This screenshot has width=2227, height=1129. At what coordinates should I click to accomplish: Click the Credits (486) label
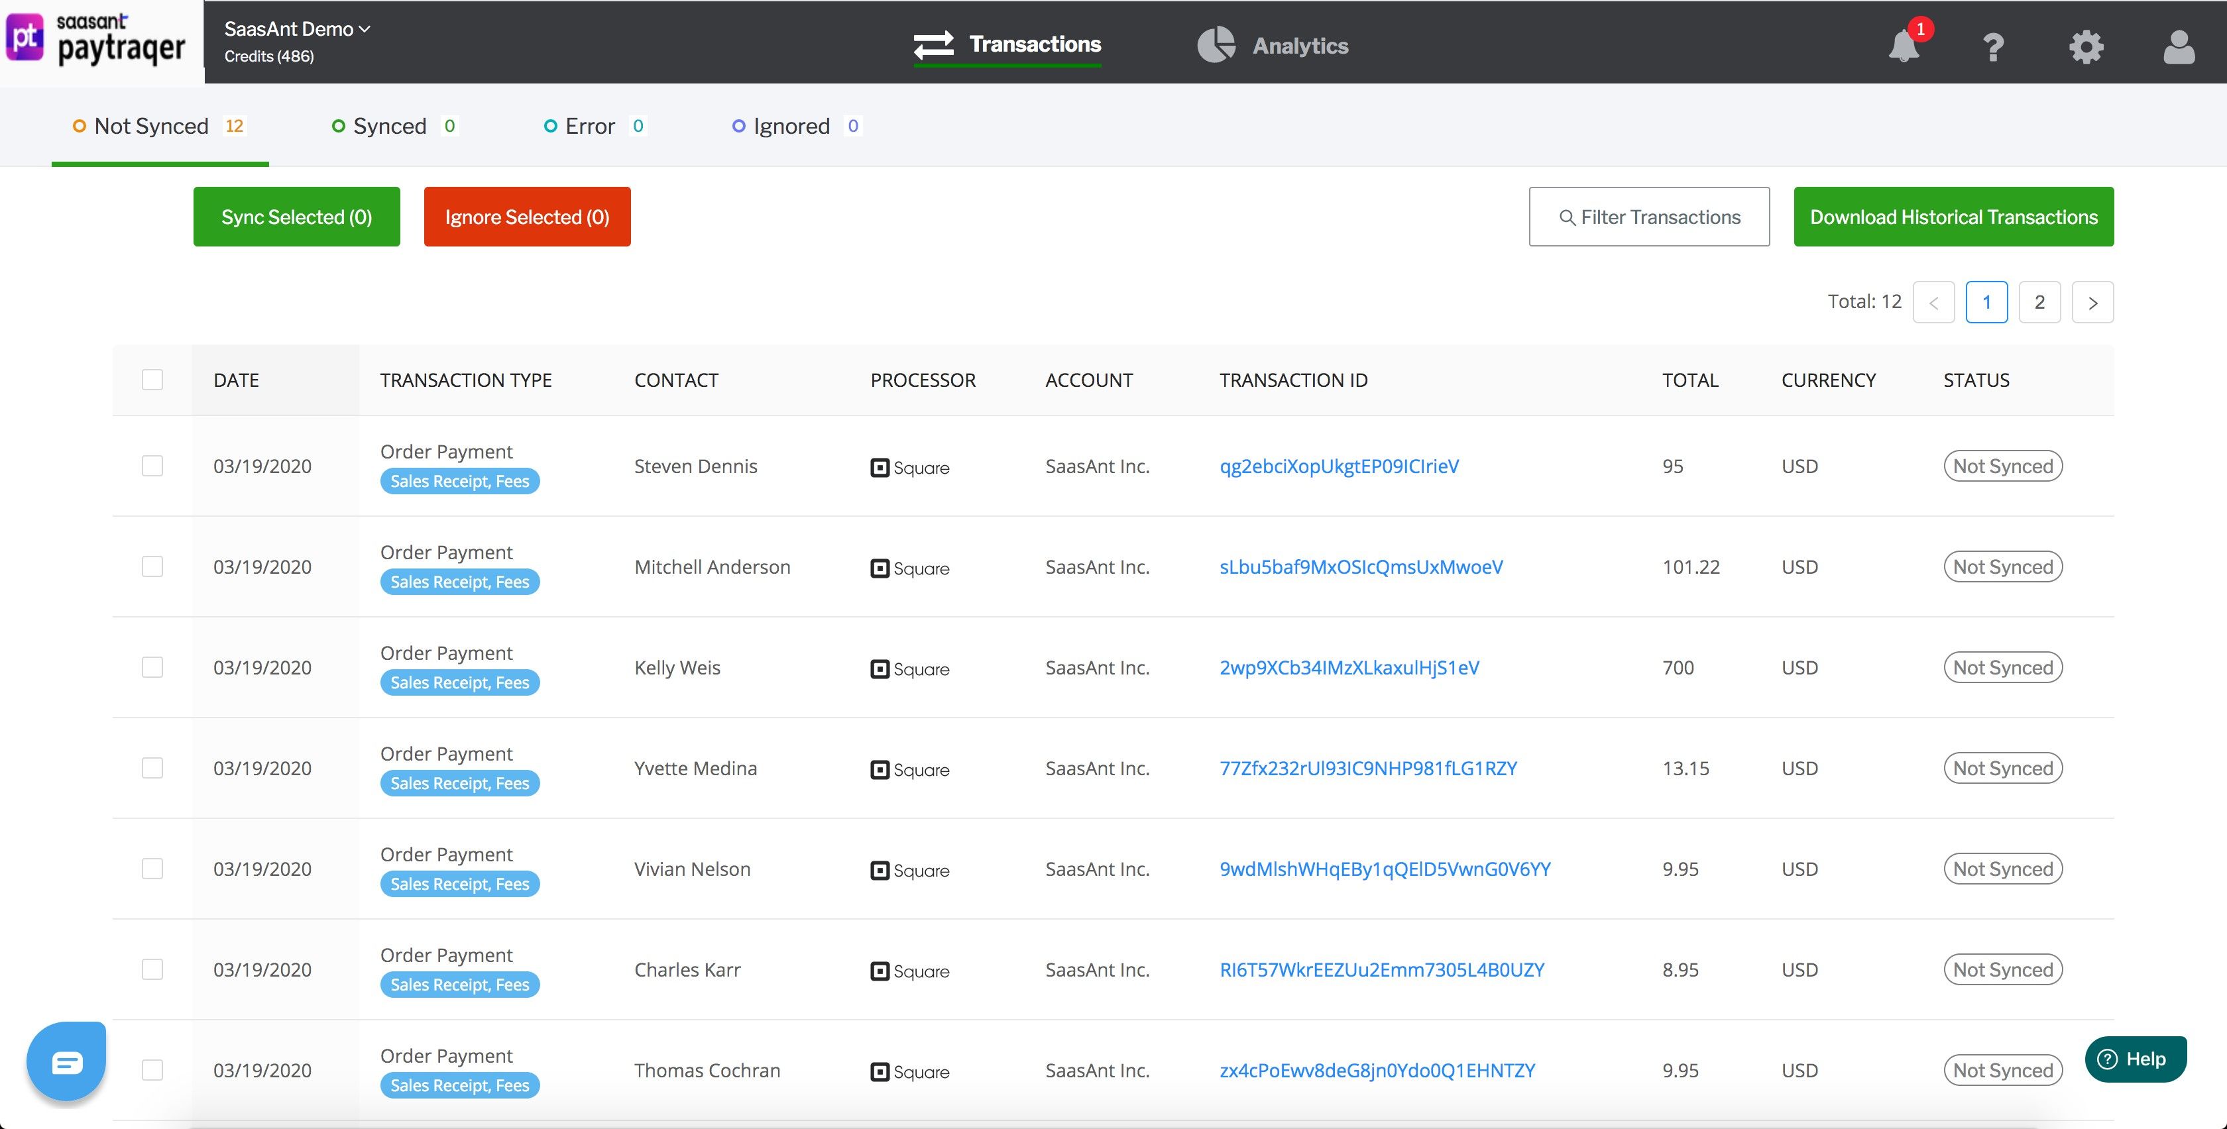coord(269,56)
